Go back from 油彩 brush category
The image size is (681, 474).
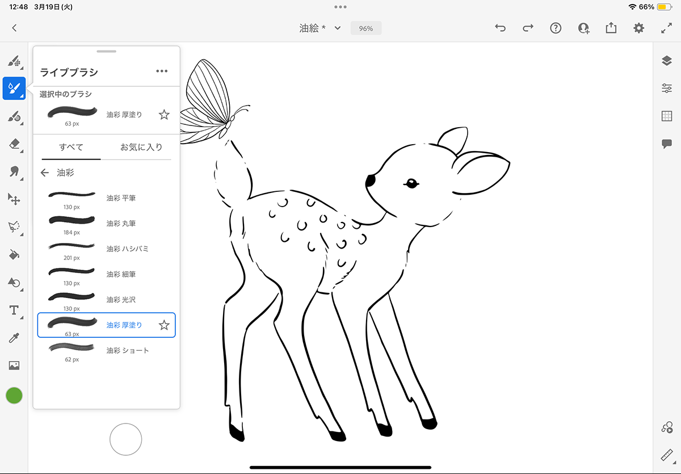45,173
